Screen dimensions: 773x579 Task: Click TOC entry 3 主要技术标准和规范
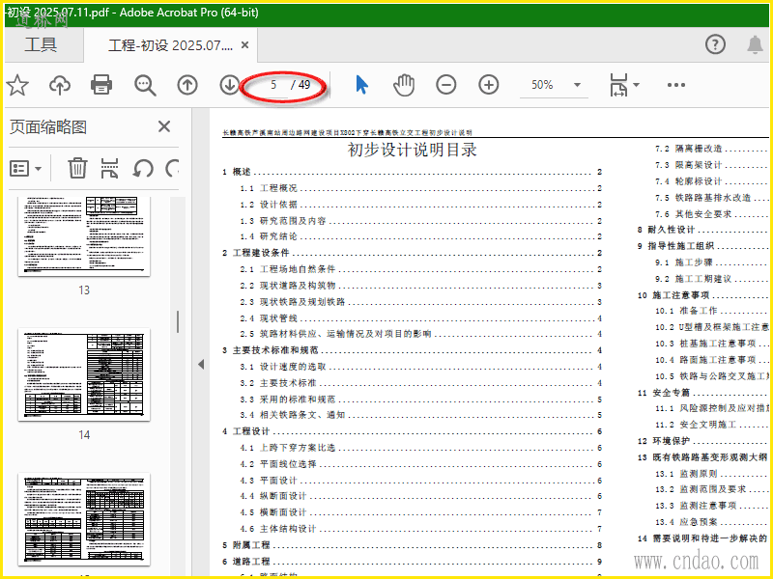413,350
